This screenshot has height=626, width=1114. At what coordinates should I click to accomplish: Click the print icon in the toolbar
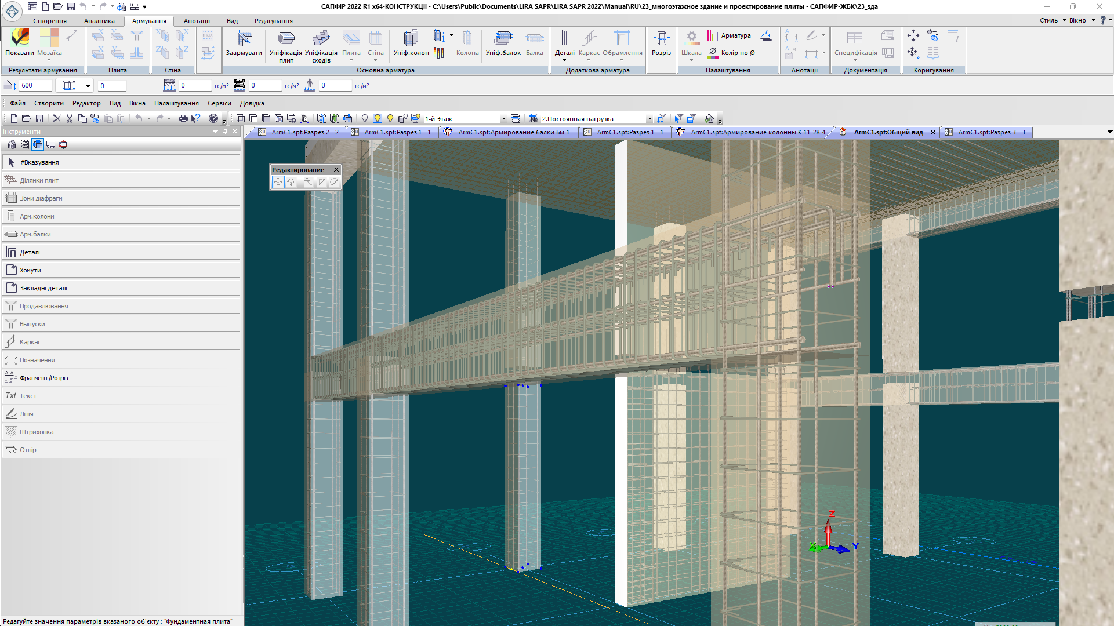183,118
